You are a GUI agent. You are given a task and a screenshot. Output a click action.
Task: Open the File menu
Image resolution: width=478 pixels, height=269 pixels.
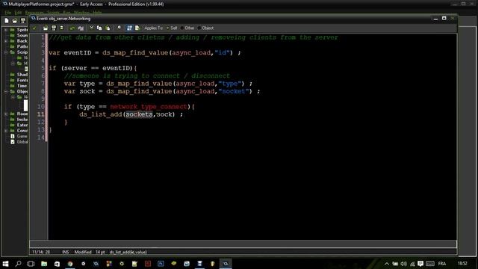click(x=8, y=13)
